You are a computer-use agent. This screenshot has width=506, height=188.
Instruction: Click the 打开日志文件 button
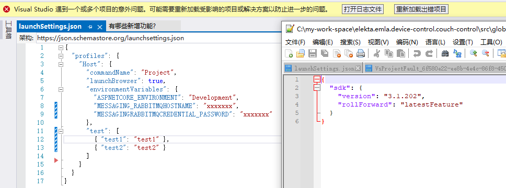coord(363,9)
